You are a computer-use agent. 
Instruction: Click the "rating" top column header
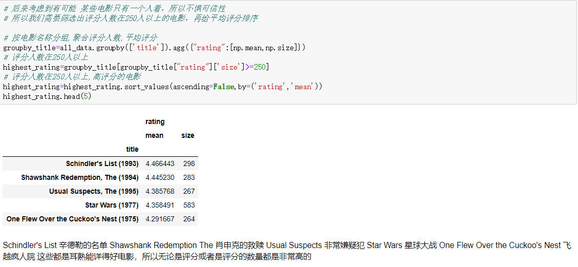coord(155,121)
